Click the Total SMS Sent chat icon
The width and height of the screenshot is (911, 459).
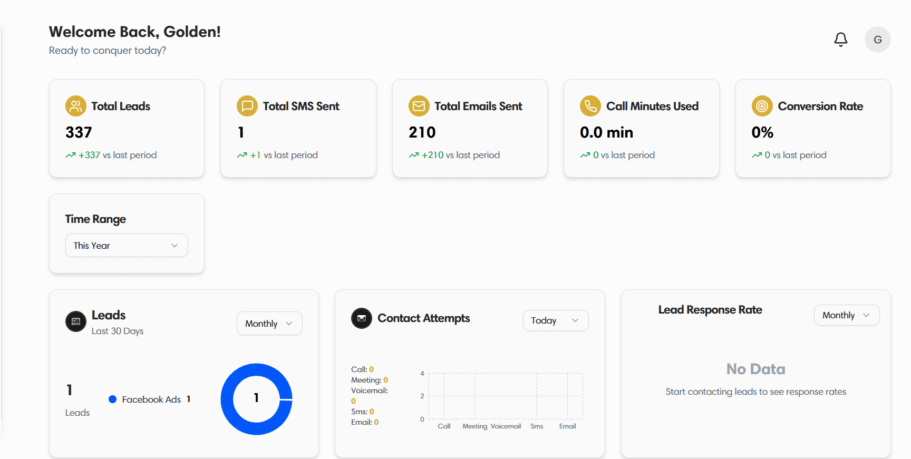click(x=247, y=106)
